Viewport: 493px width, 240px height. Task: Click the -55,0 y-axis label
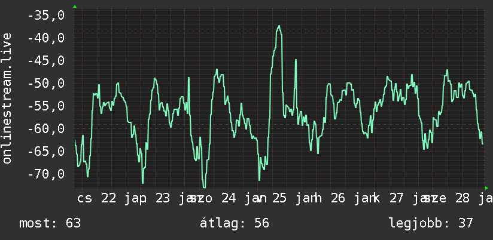[46, 106]
